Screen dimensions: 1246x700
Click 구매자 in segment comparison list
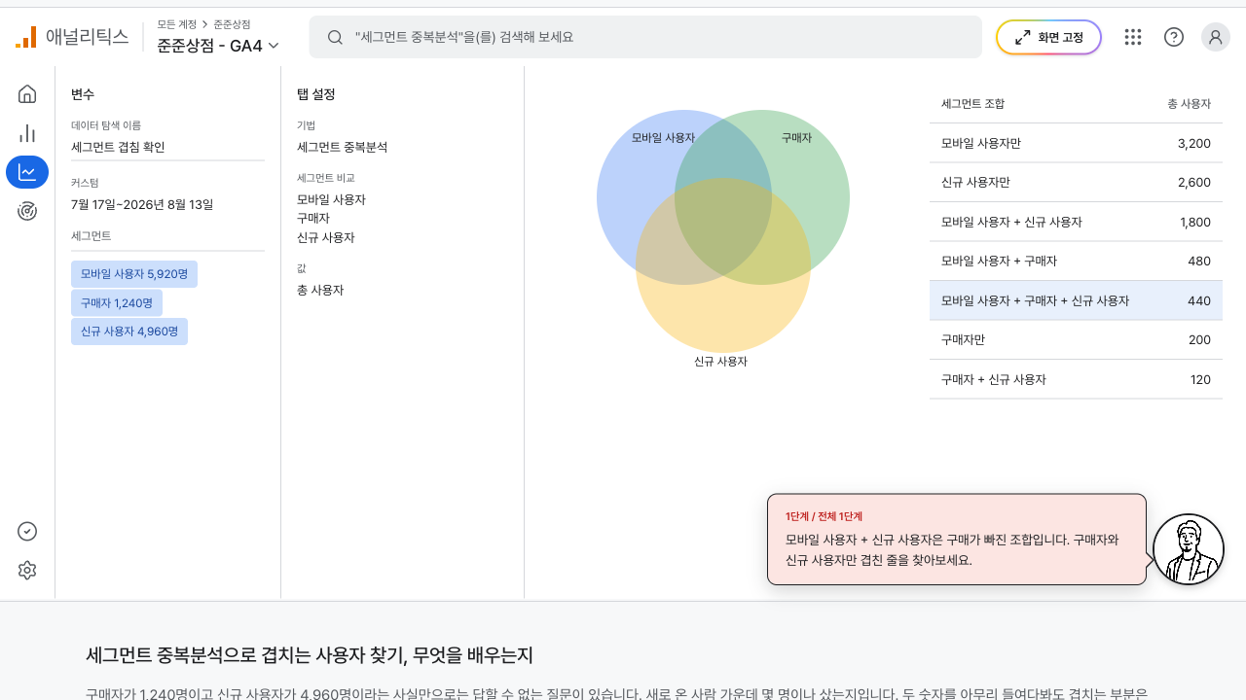tap(313, 218)
